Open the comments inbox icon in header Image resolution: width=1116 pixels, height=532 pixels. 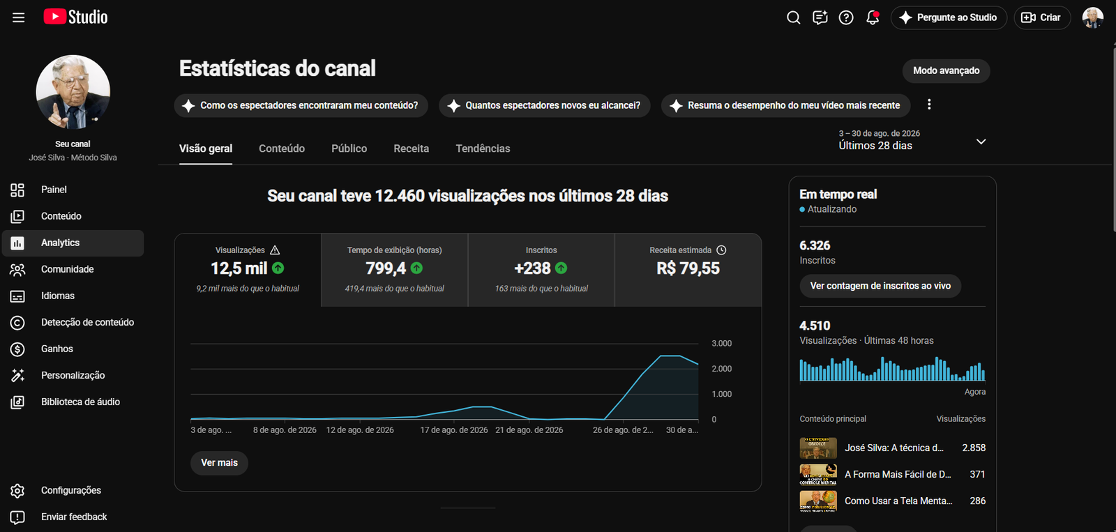820,17
